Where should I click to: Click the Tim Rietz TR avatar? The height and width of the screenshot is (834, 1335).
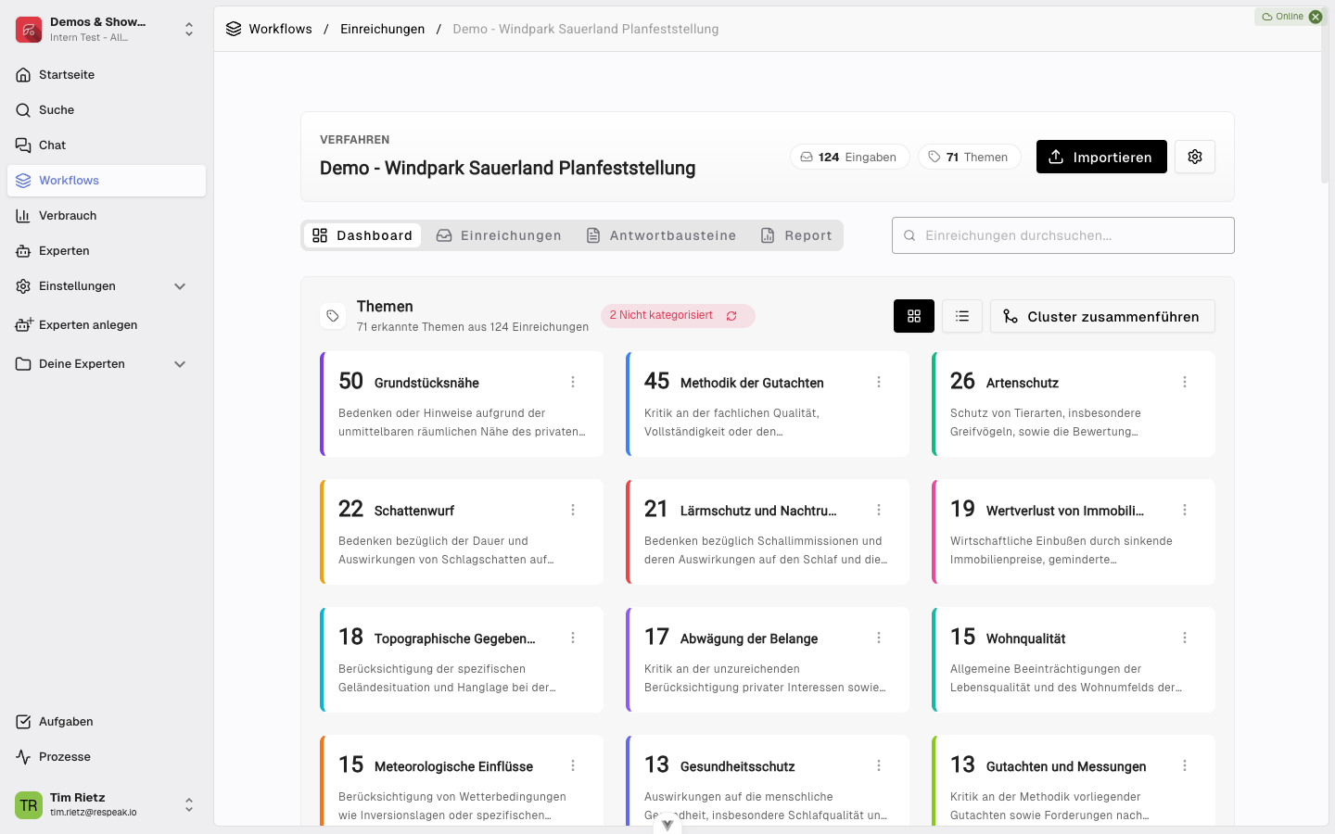(x=29, y=805)
